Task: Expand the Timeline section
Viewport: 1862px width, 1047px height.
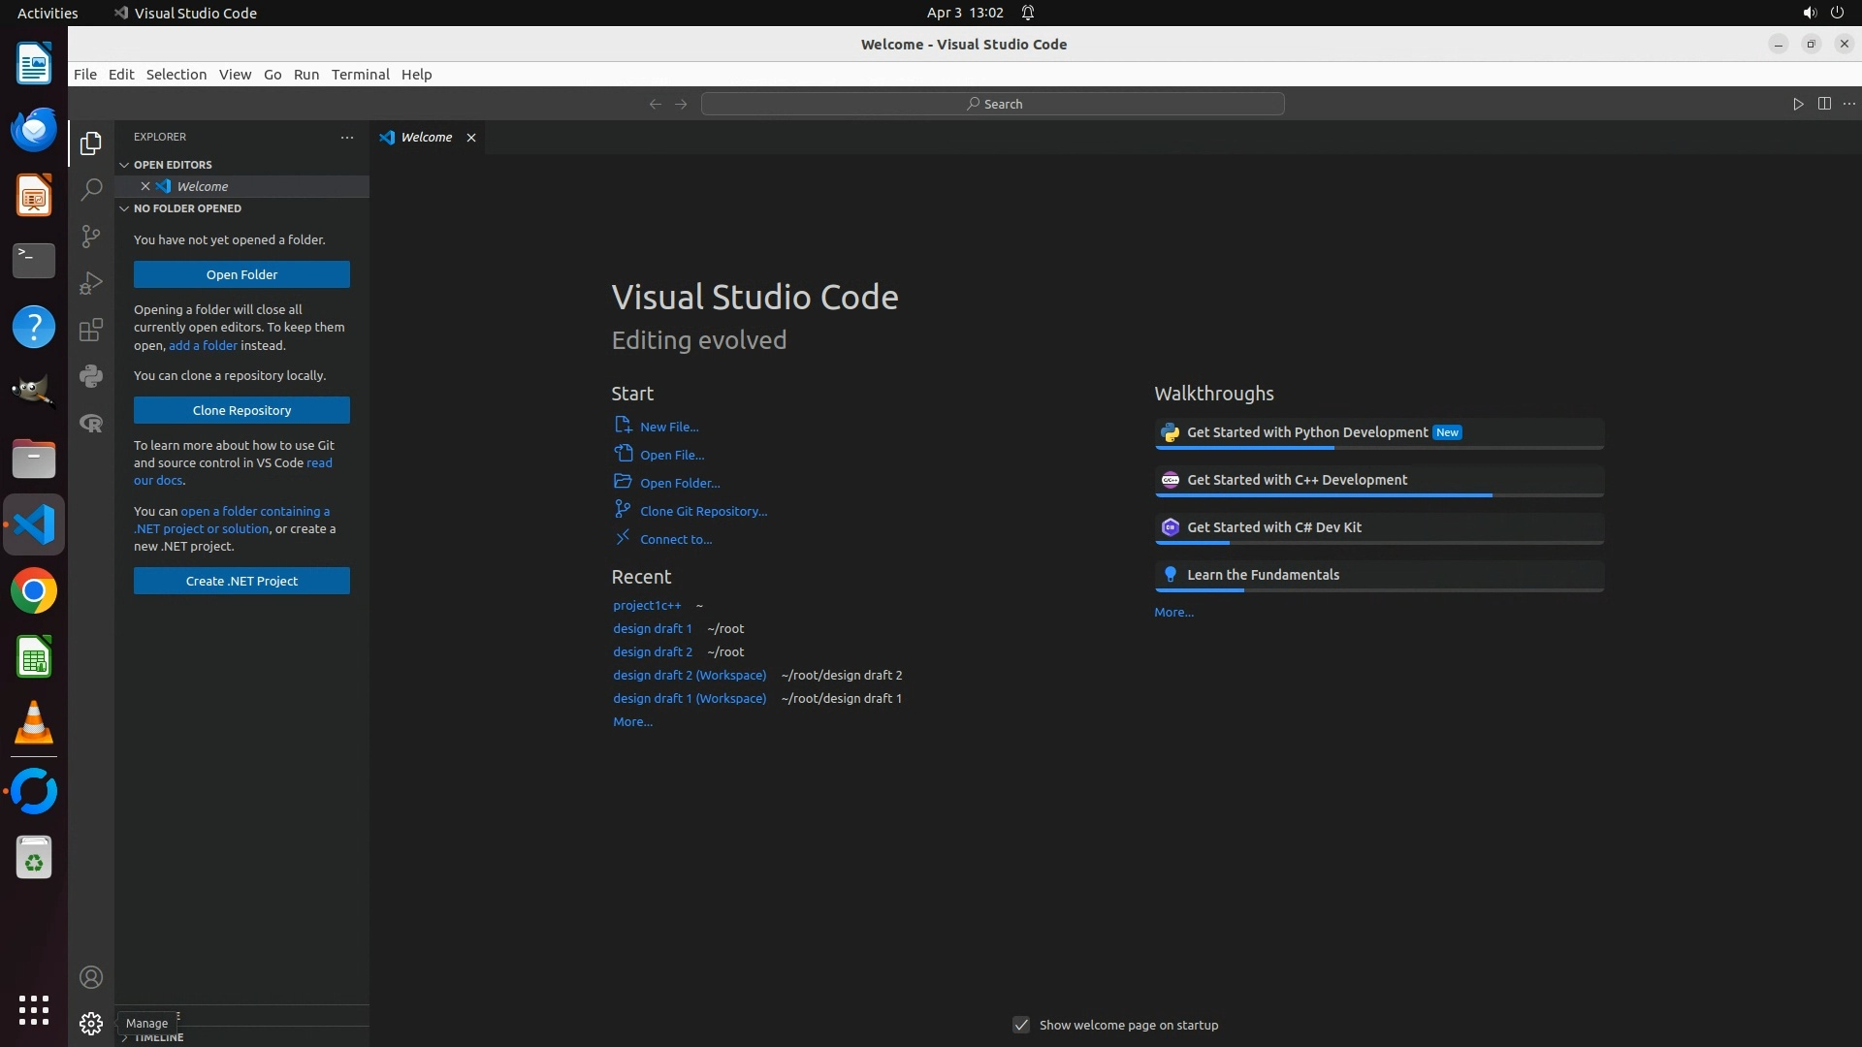Action: click(158, 1038)
